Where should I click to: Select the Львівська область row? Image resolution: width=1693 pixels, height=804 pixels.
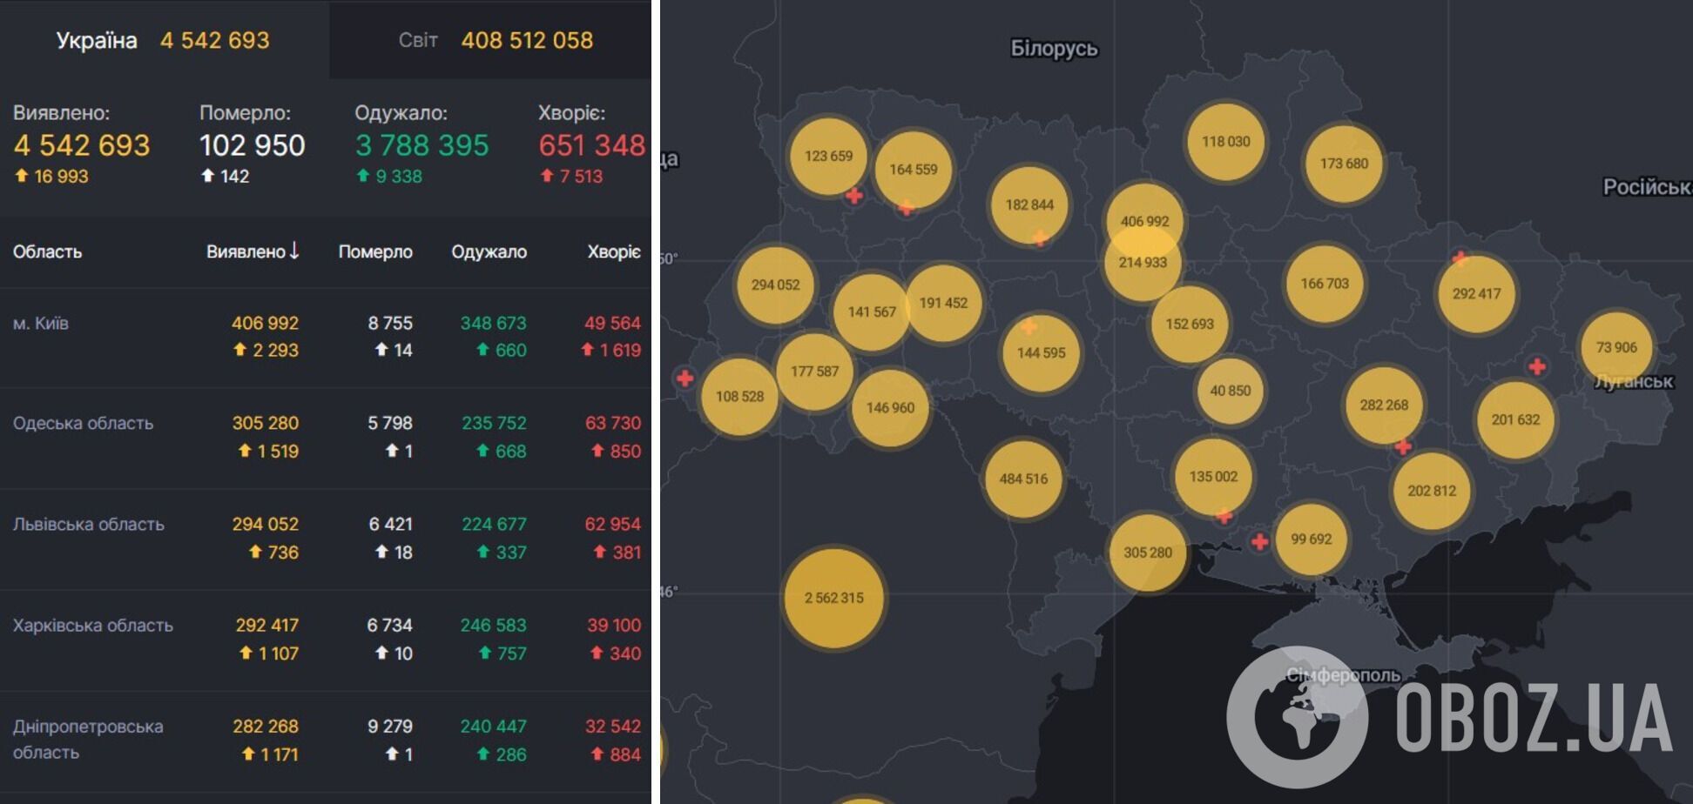tap(325, 539)
